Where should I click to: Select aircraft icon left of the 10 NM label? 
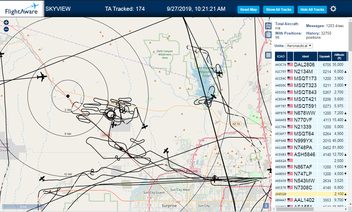click(42, 179)
